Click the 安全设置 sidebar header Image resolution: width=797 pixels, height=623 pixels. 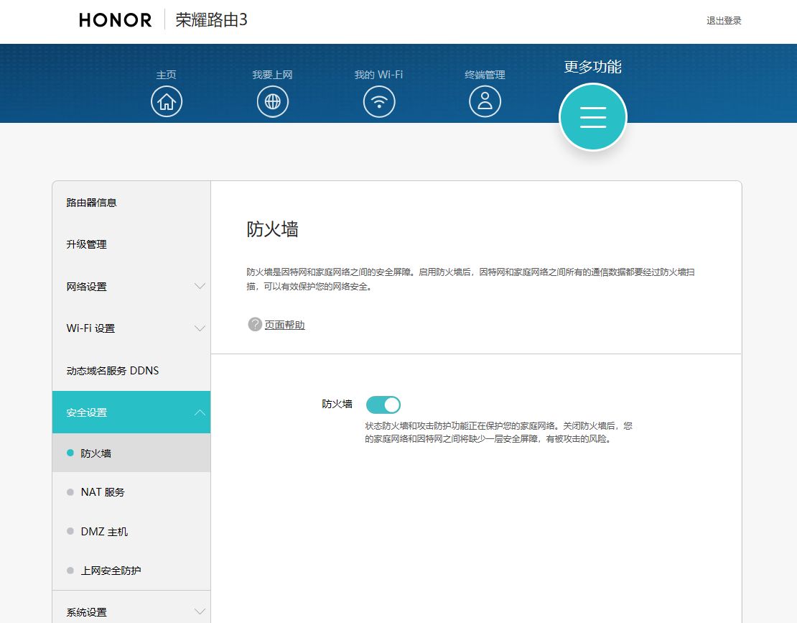[x=131, y=412]
